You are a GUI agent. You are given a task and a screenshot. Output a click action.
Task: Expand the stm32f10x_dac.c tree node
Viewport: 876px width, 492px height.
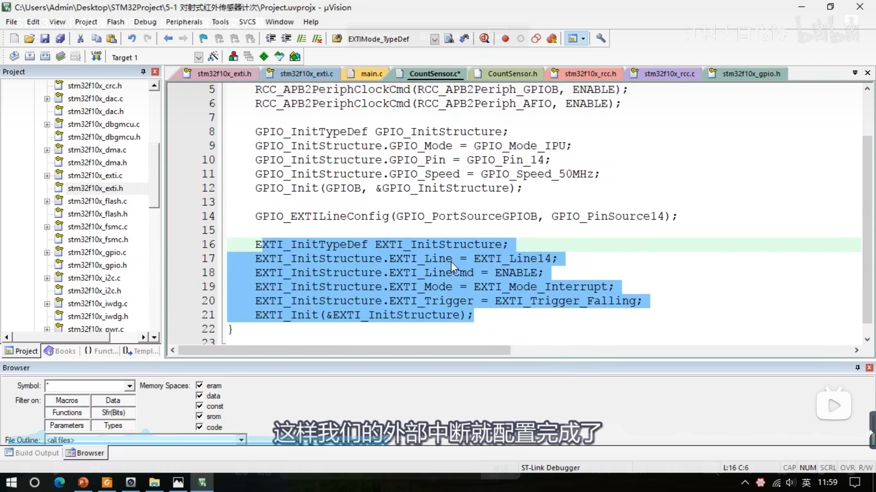47,99
